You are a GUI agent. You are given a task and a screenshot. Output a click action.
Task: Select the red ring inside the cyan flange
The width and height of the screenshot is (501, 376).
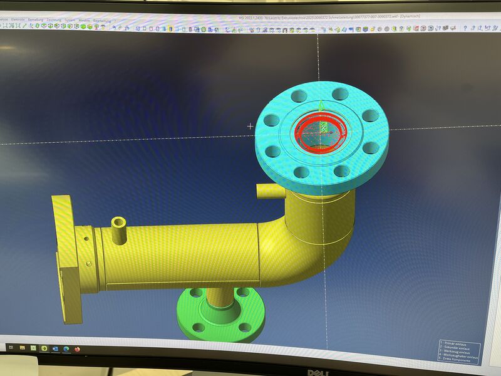pyautogui.click(x=321, y=132)
